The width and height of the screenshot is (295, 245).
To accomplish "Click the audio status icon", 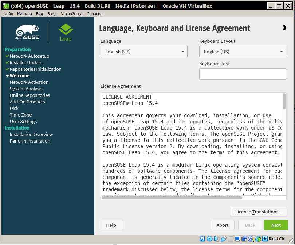I will [216, 238].
